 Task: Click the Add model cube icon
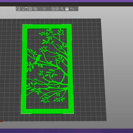tap(18, 9)
